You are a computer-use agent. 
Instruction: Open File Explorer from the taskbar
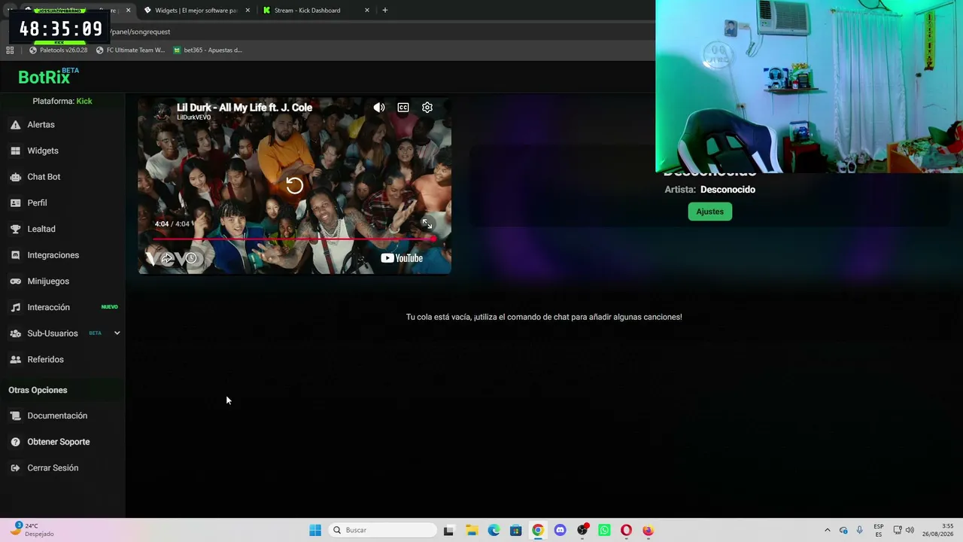tap(471, 530)
